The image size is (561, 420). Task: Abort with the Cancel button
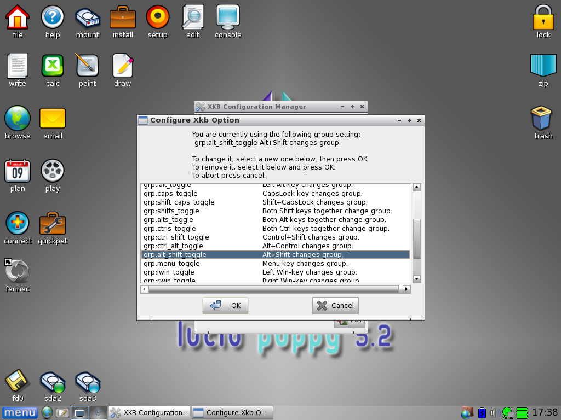tap(335, 305)
